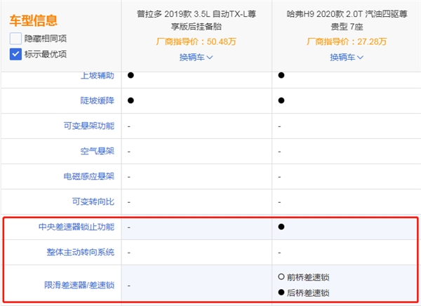421x306 pixels.
Task: Click the 陡坡缓降 row label
Action: (98, 100)
